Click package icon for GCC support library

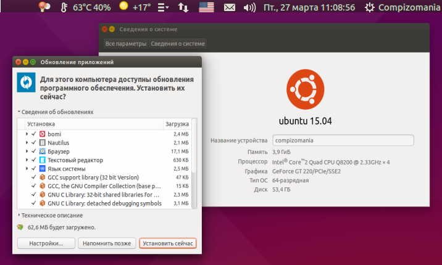[x=42, y=177]
